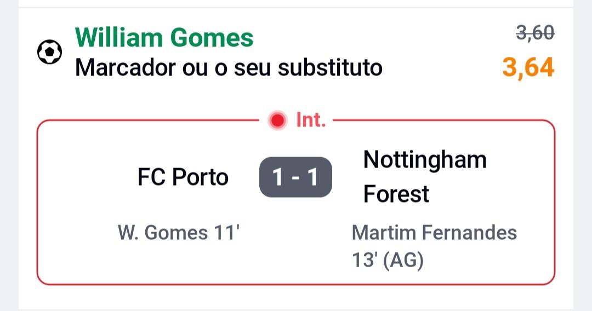Open the Nottingham Forest team name
Screen dimensions: 592x311
click(425, 177)
